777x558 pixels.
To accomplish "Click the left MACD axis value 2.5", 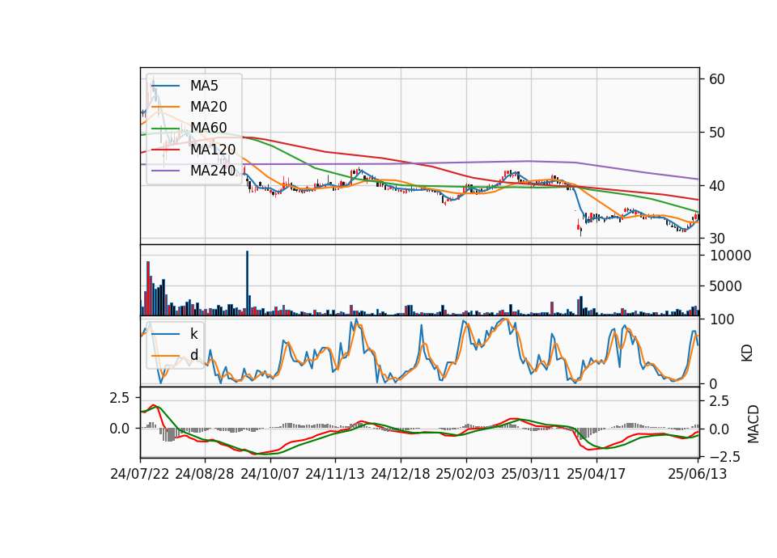I will (120, 398).
